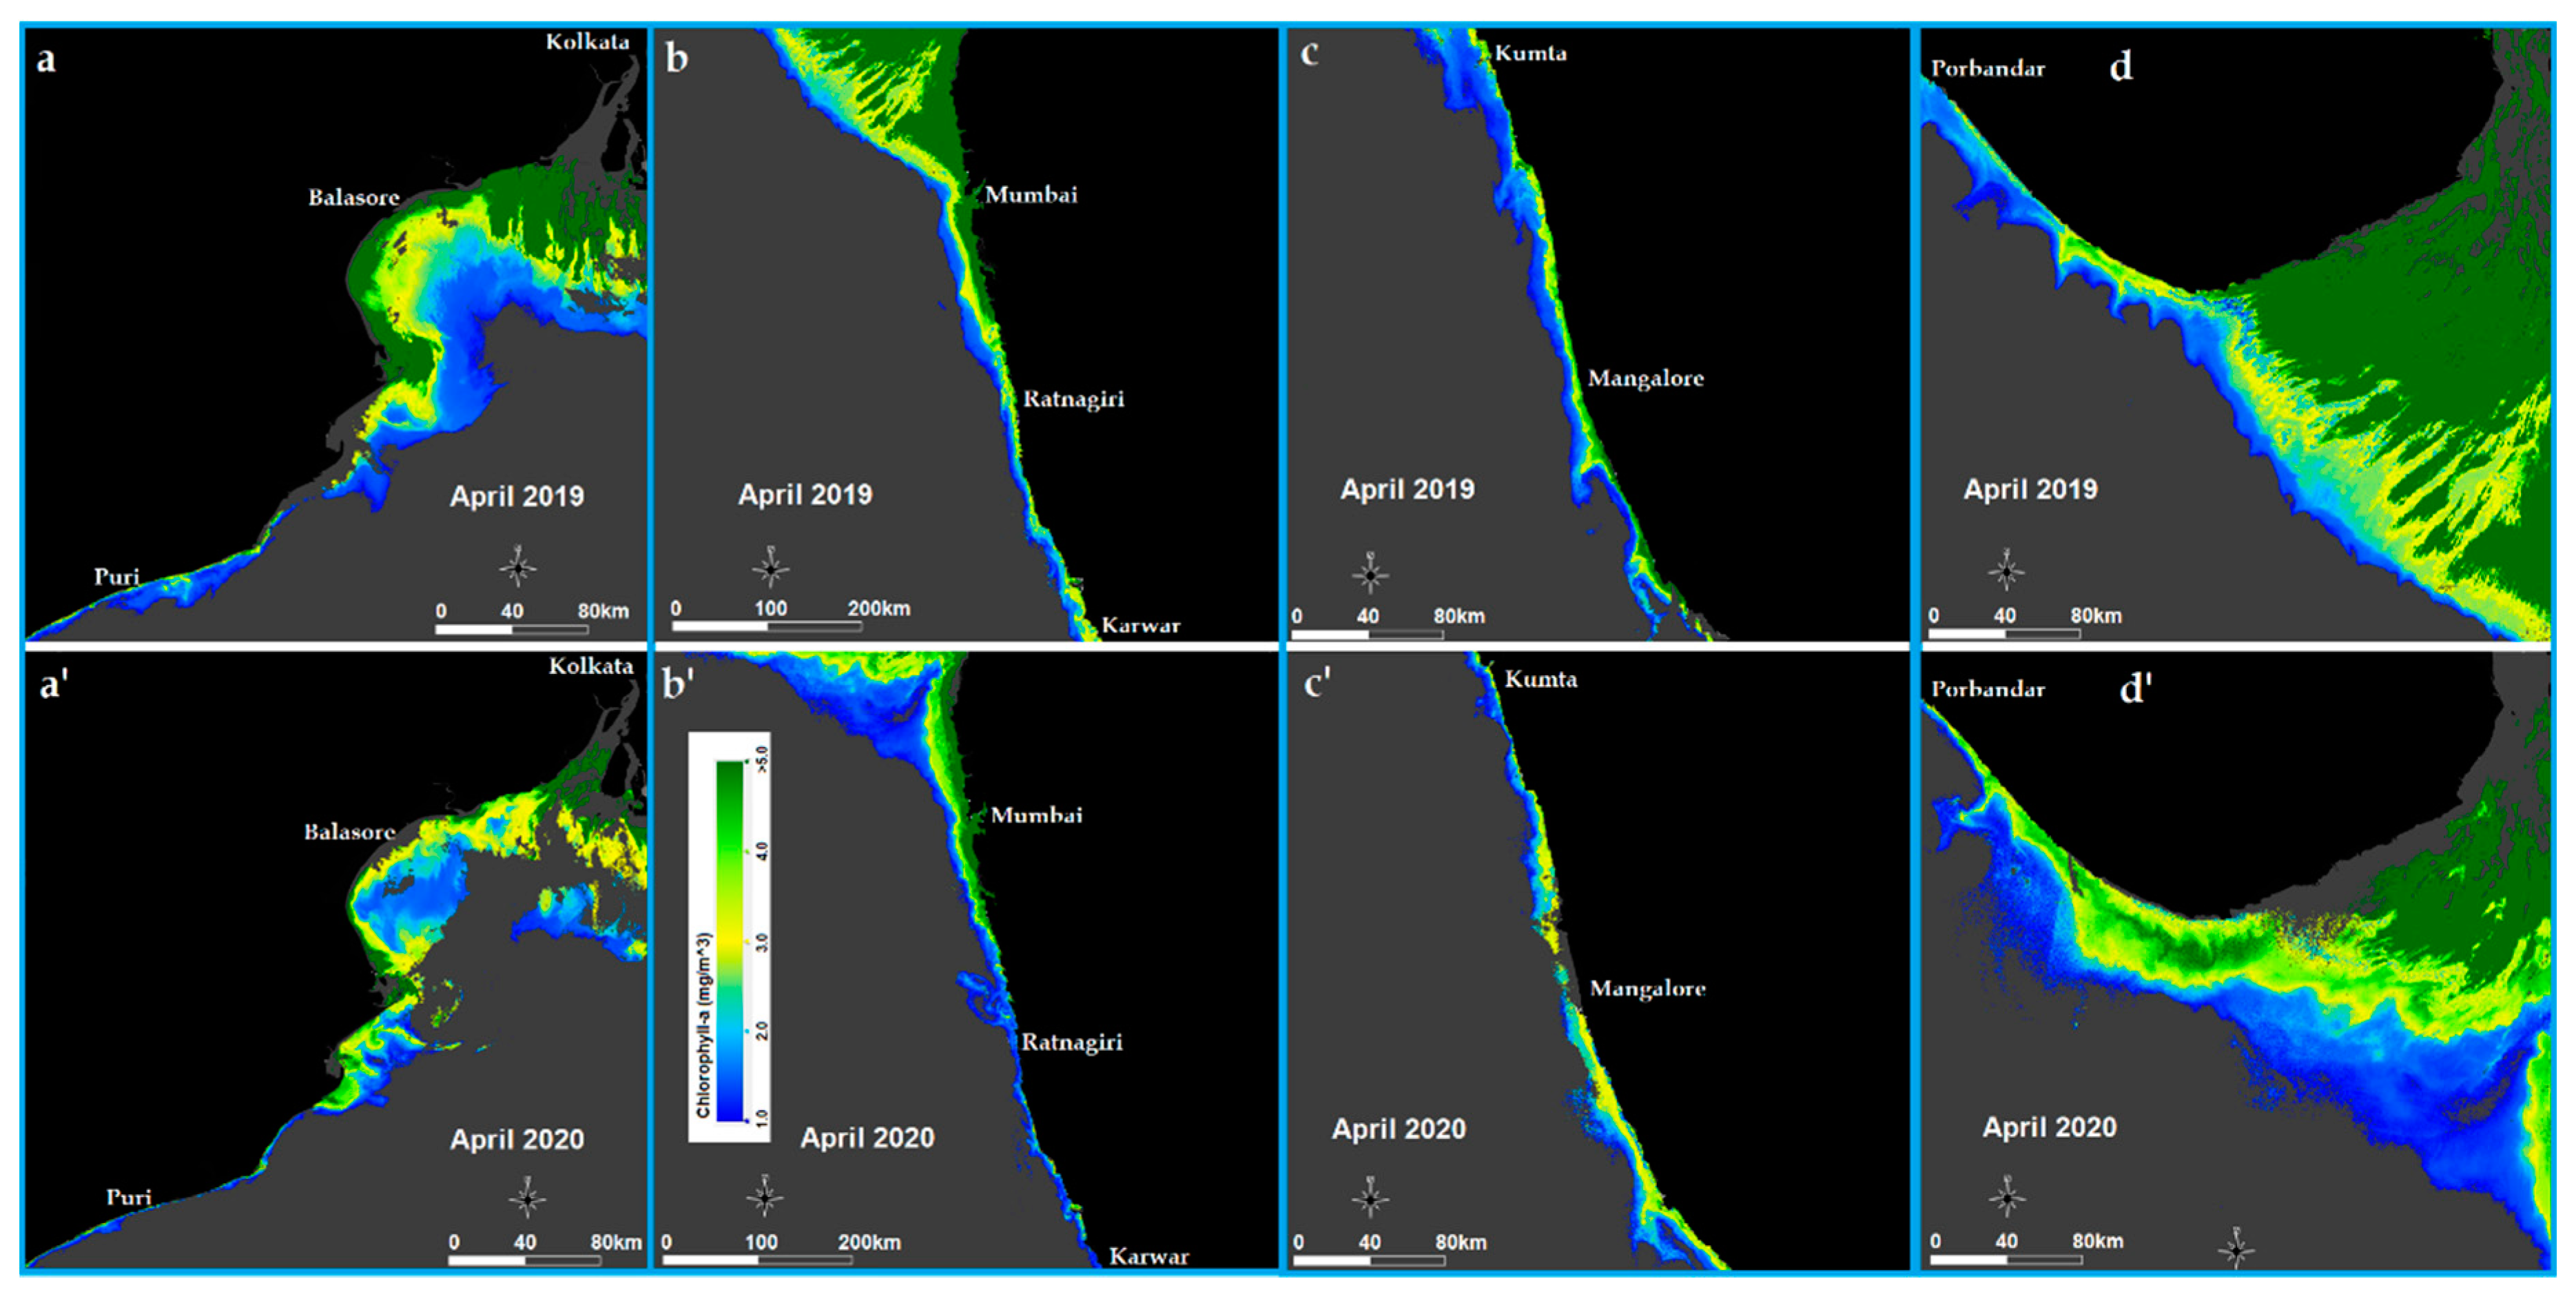Click the April 2019 text in panel c
The image size is (2576, 1292).
click(x=1407, y=489)
